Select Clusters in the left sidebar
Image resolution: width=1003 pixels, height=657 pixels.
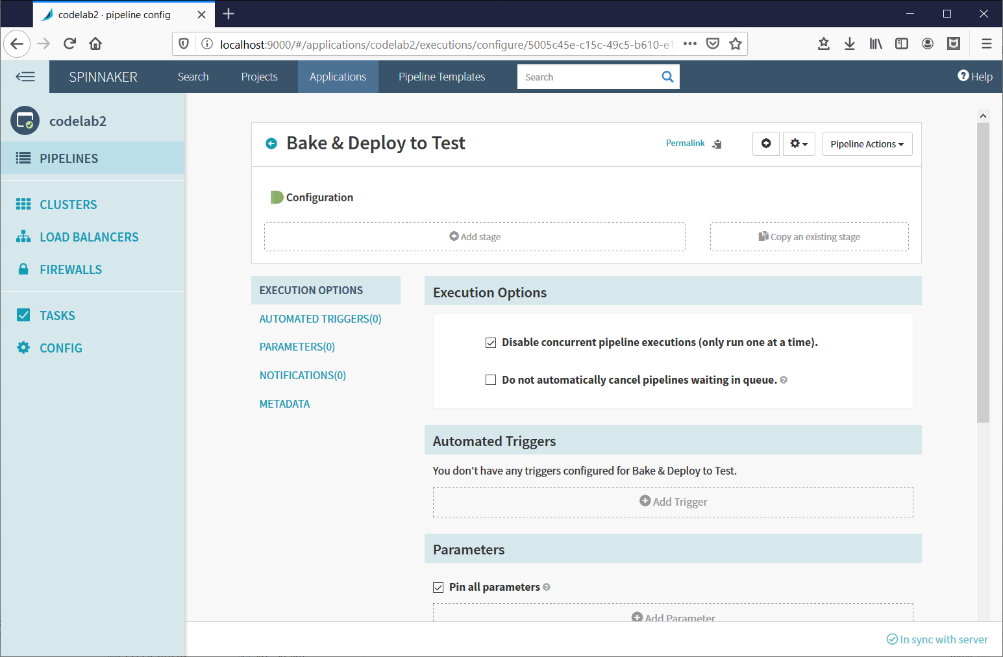click(x=68, y=204)
